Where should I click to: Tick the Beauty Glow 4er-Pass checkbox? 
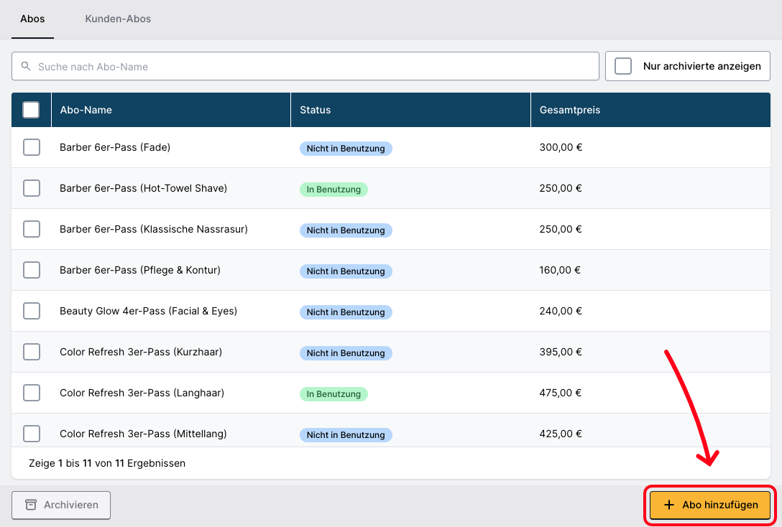pos(32,311)
